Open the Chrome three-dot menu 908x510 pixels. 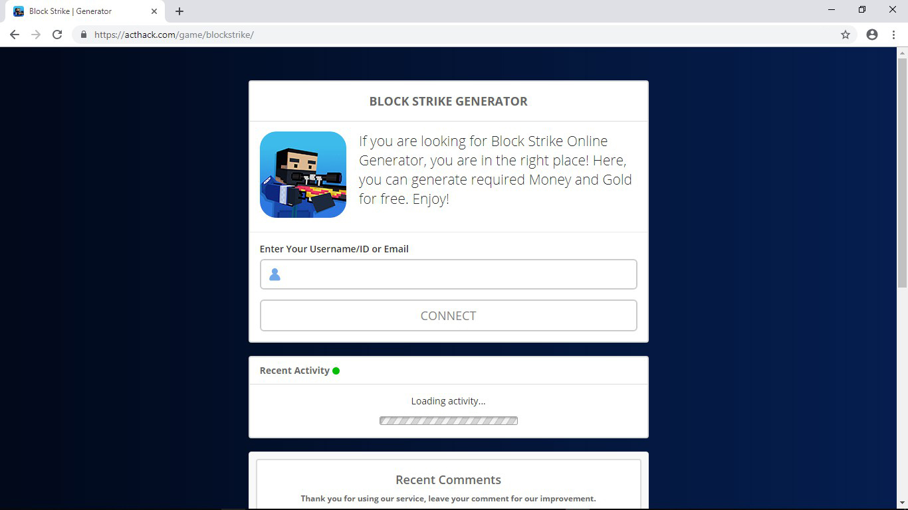(x=893, y=35)
